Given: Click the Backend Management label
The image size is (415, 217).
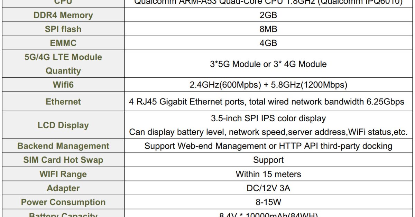Looking at the screenshot, I should click(x=63, y=146).
